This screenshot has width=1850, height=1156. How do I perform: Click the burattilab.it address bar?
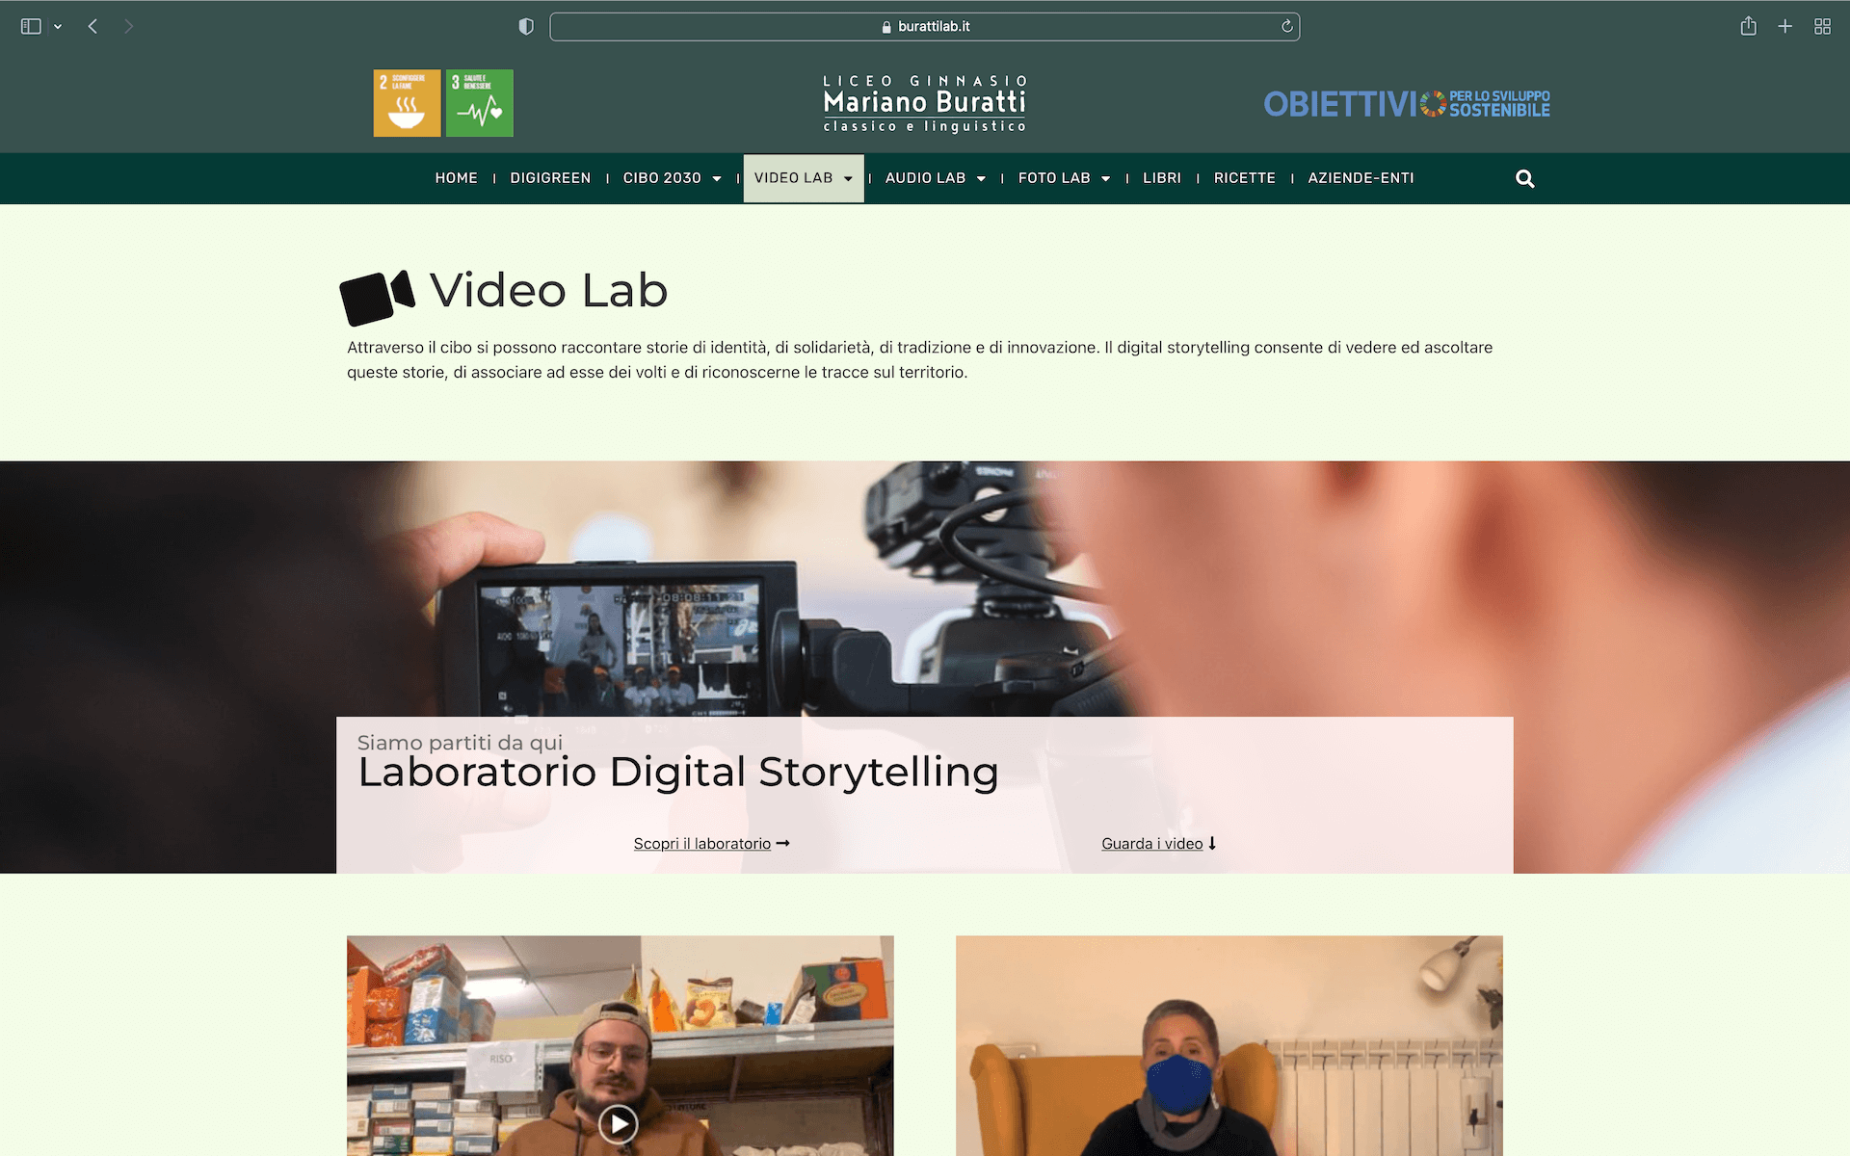[924, 26]
